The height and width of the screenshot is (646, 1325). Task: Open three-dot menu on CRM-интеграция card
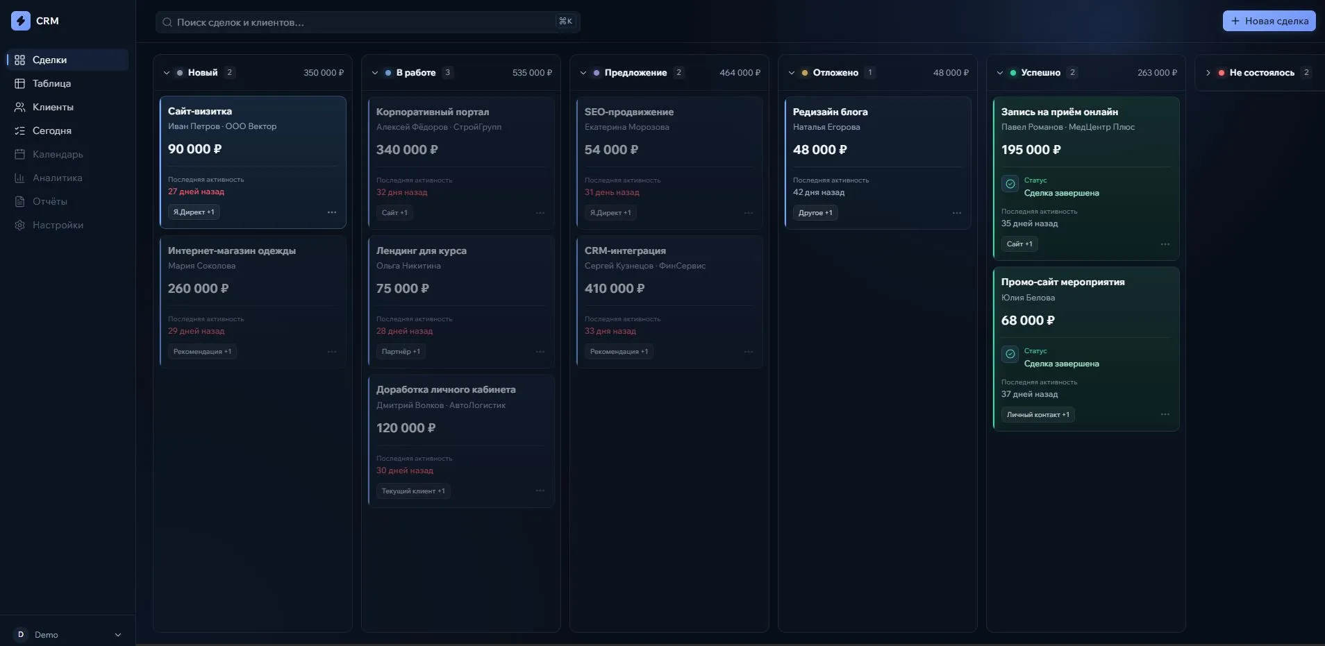(x=749, y=352)
